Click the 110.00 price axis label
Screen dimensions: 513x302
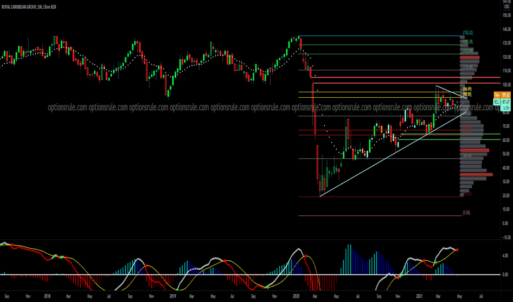point(506,71)
